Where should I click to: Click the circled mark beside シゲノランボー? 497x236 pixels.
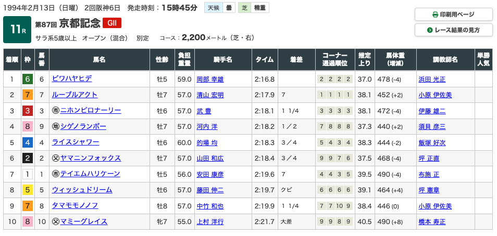click(56, 126)
